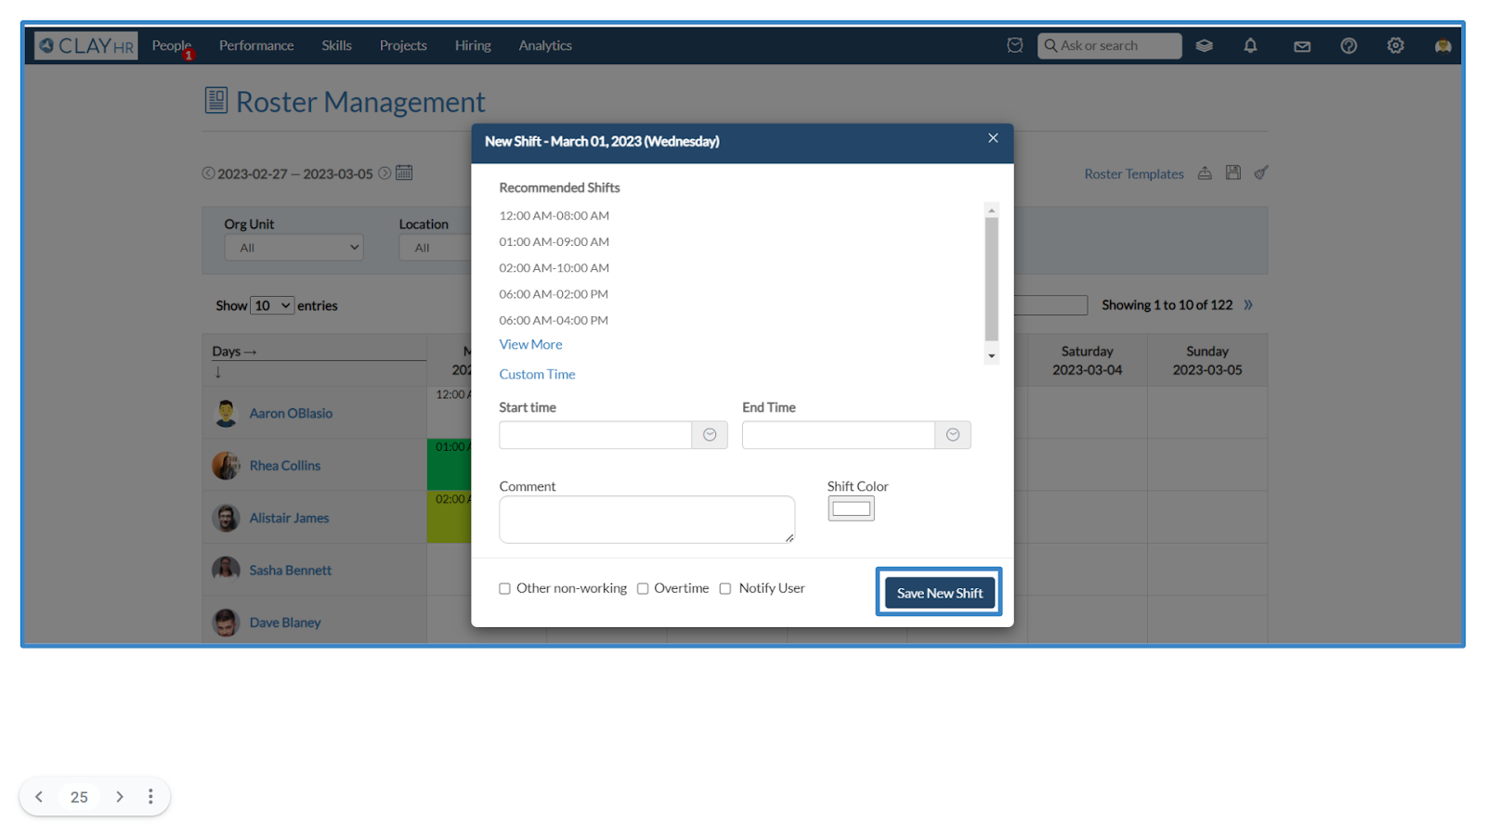
Task: Click Alistair James' avatar
Action: [226, 518]
